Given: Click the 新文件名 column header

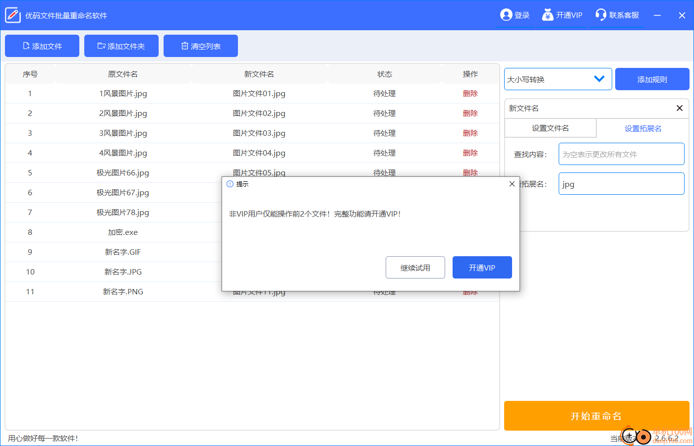Looking at the screenshot, I should 259,74.
